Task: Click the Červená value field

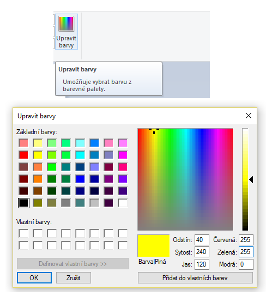Action: point(246,240)
